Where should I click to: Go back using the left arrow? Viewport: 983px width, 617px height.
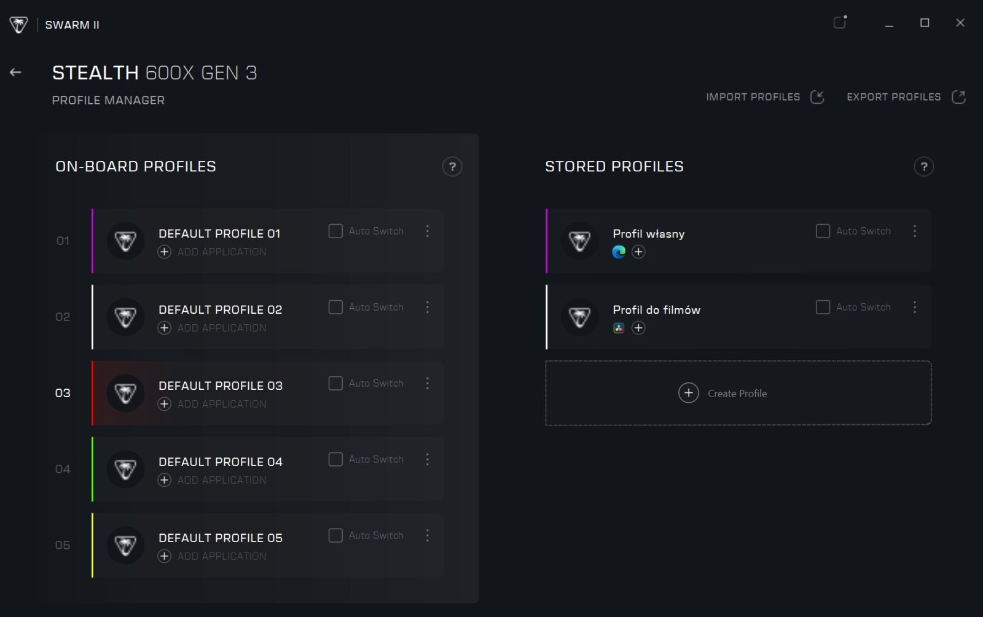pyautogui.click(x=16, y=72)
